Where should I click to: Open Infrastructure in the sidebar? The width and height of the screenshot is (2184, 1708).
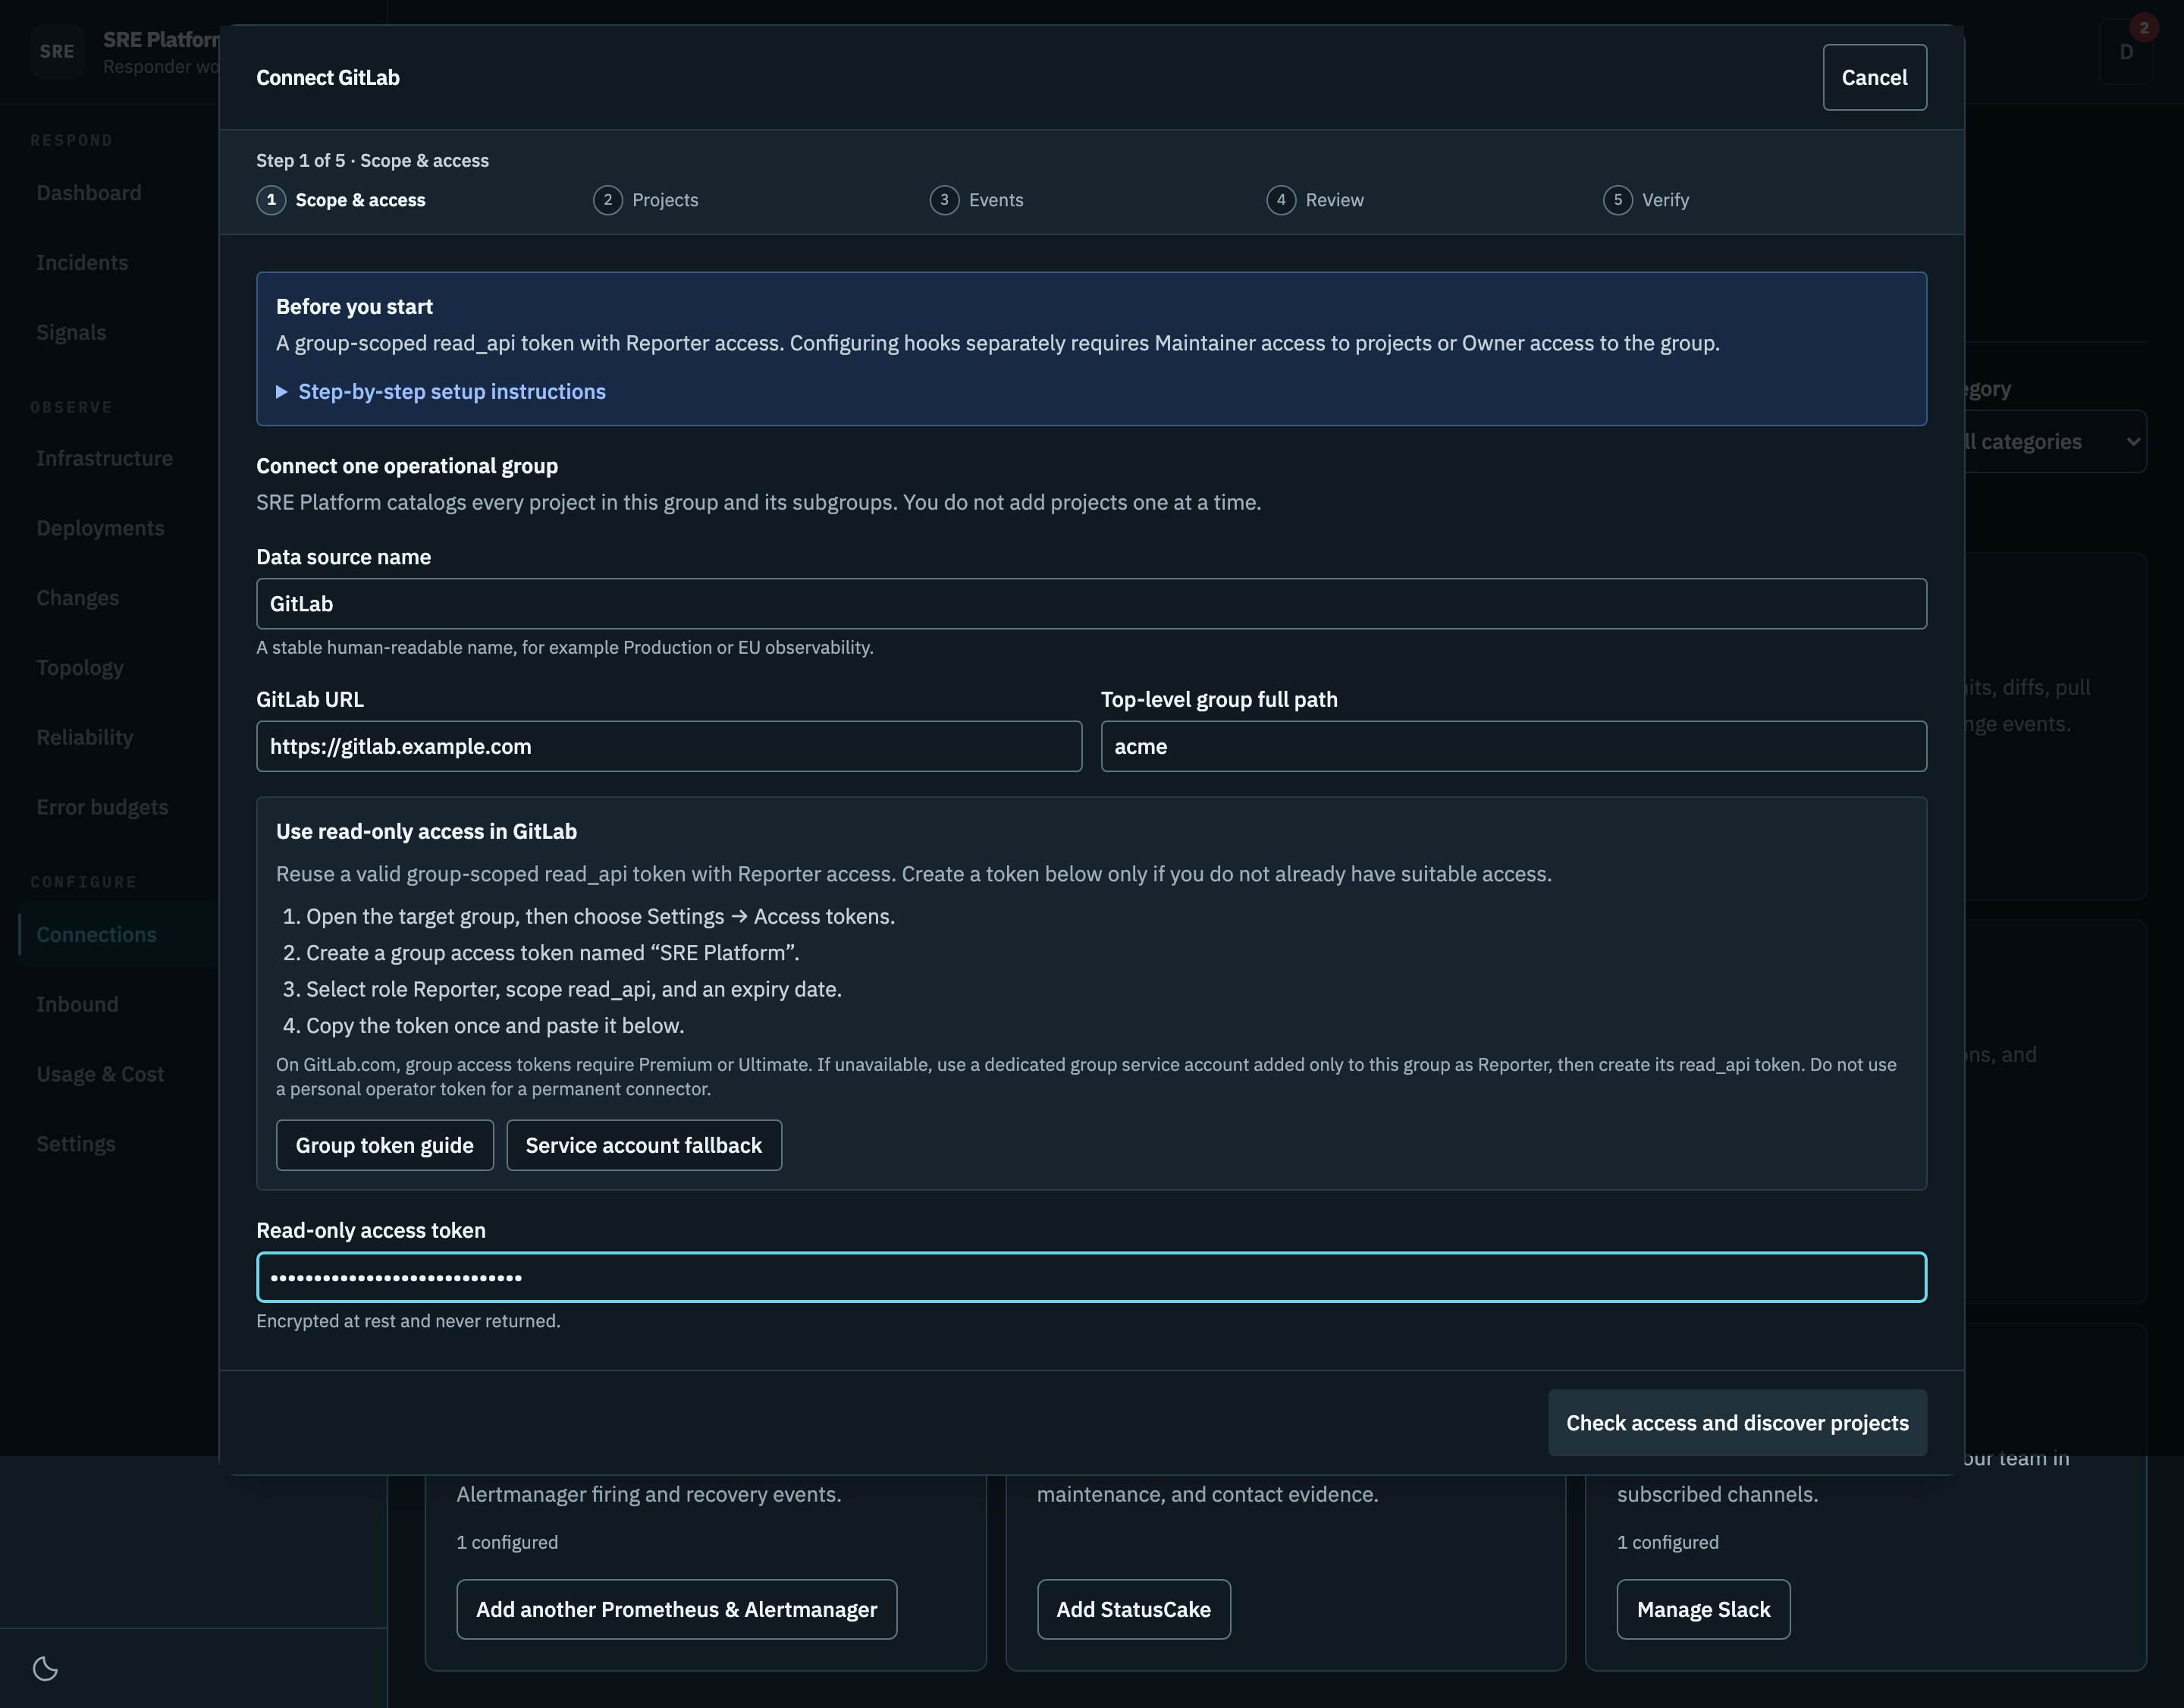pyautogui.click(x=104, y=459)
